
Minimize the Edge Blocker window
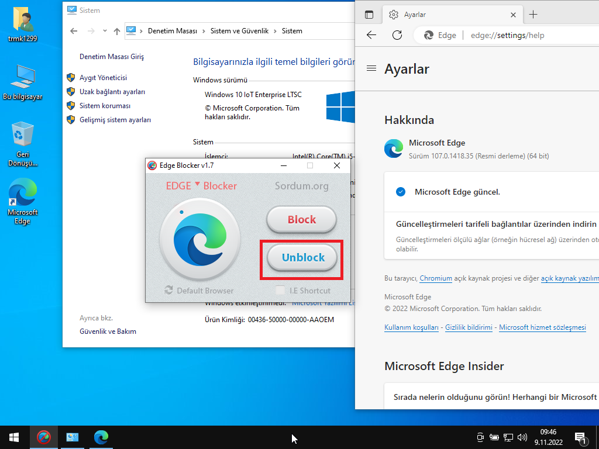284,165
